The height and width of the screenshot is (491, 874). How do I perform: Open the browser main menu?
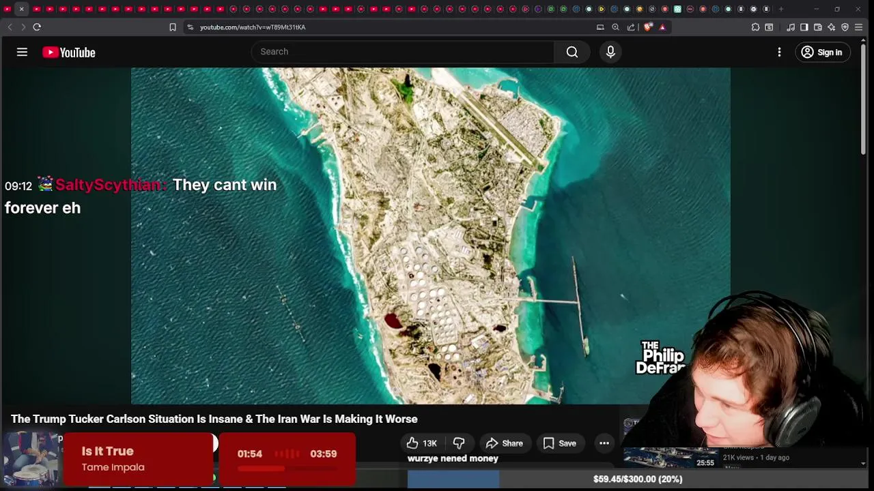pyautogui.click(x=859, y=27)
